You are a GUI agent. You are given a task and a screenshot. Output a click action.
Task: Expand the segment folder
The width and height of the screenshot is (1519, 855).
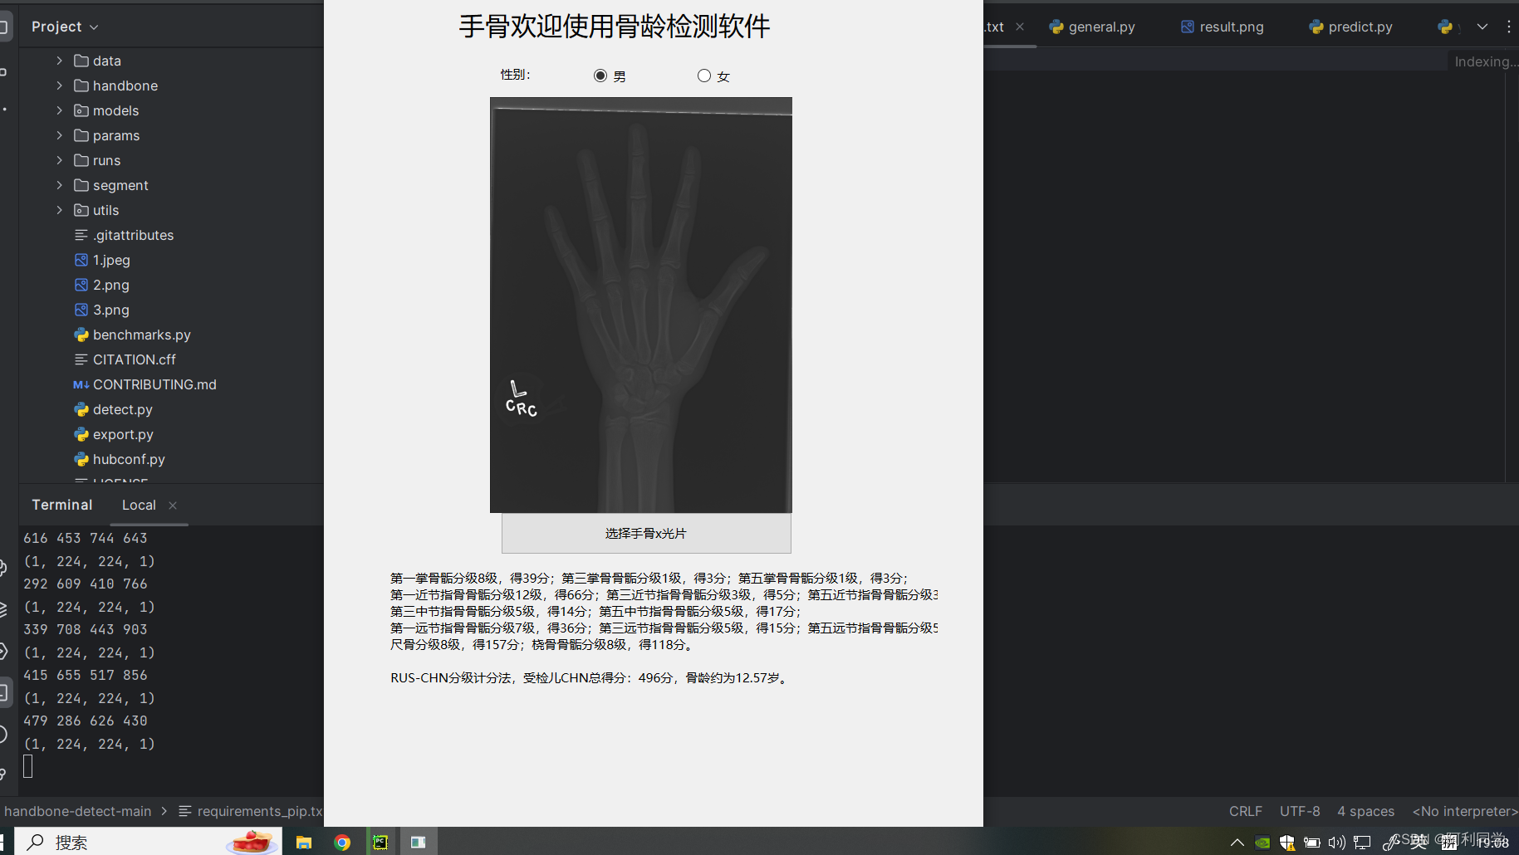click(x=59, y=185)
